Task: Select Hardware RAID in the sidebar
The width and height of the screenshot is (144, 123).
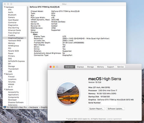Action: coord(14,41)
